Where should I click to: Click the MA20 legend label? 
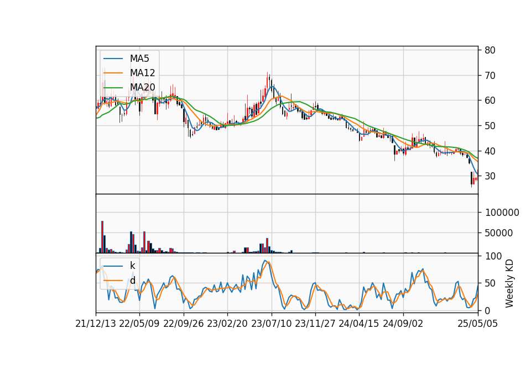pos(142,87)
